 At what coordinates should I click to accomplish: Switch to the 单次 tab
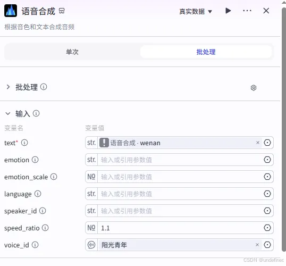[72, 52]
